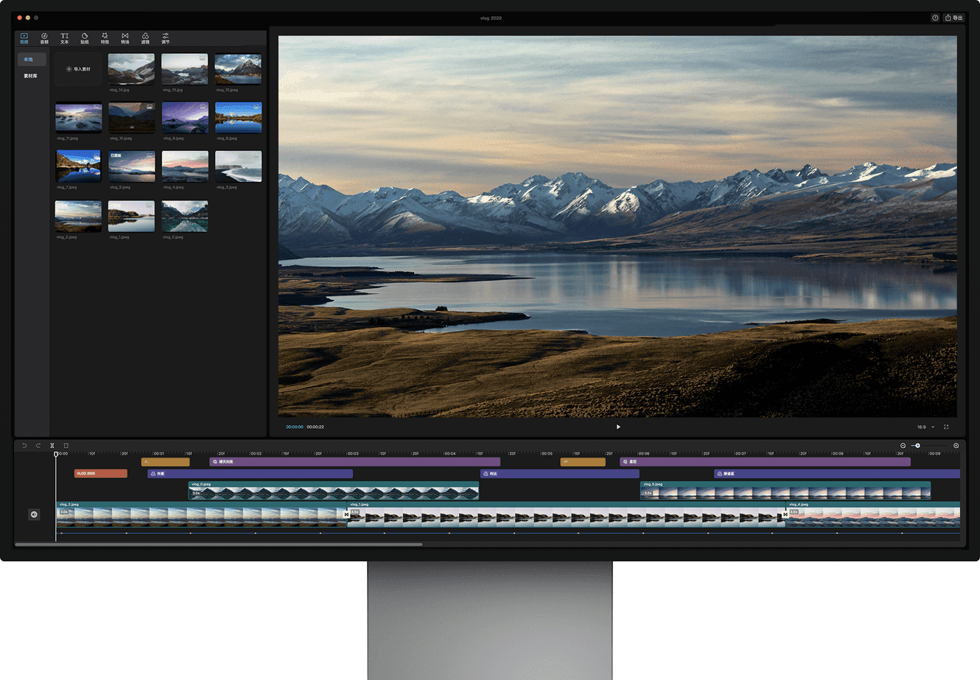Viewport: 980px width, 680px height.
Task: Click the playhead at 00:00
Action: coord(56,455)
